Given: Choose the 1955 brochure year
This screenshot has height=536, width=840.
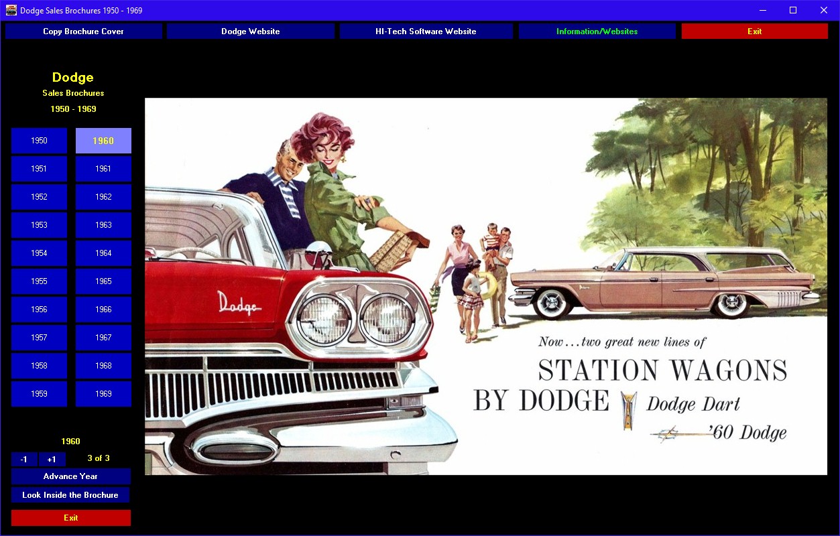Looking at the screenshot, I should [39, 281].
